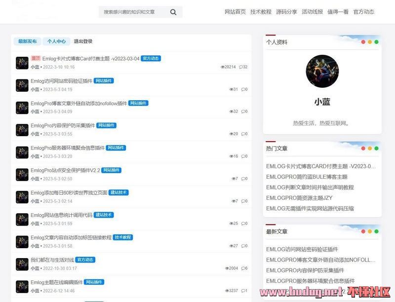
Task: Open EMLOG判断文章时间并输出声明教程 in 热门文章
Action: click(310, 188)
